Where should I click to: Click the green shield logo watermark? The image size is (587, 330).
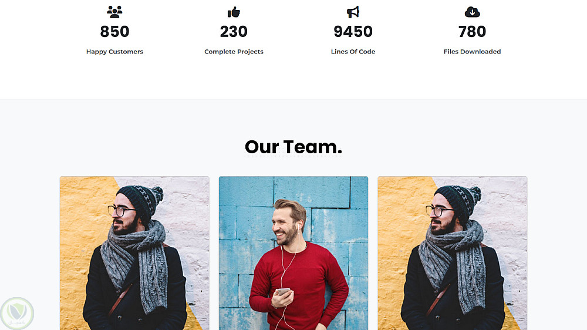coord(17,313)
